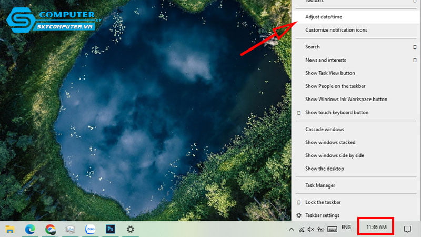This screenshot has height=237, width=421.
Task: Show hidden tray icons chevron
Action: pos(292,229)
